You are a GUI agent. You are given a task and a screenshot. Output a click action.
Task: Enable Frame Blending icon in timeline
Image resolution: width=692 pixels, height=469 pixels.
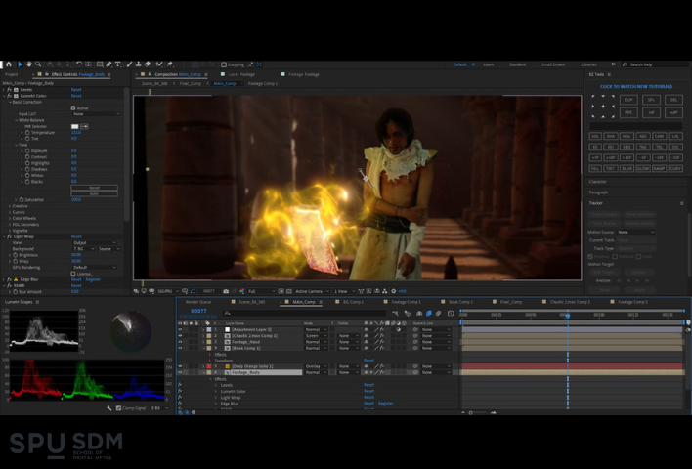point(428,313)
